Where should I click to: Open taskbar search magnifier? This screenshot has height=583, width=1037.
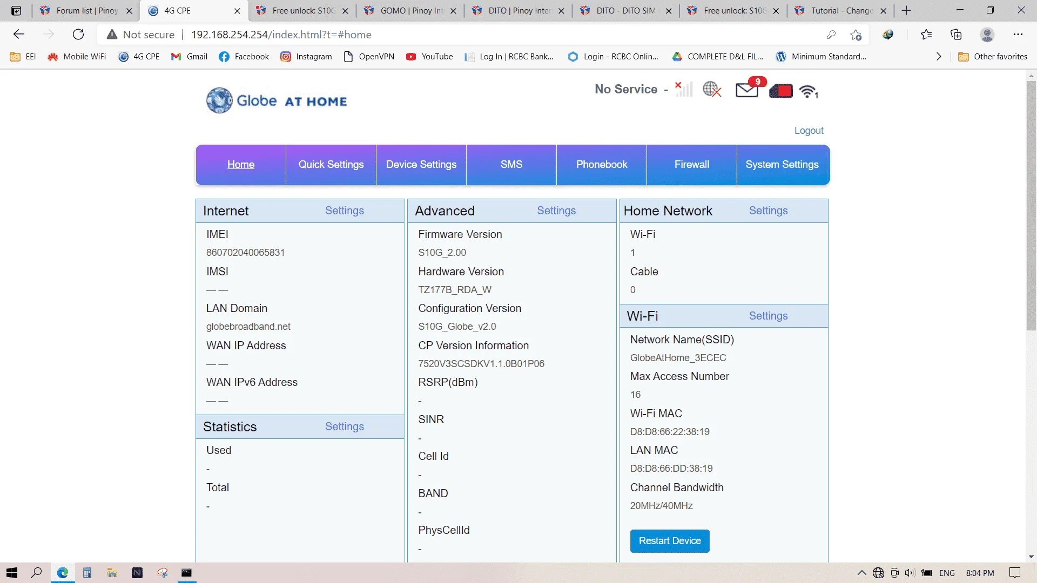pyautogui.click(x=36, y=573)
